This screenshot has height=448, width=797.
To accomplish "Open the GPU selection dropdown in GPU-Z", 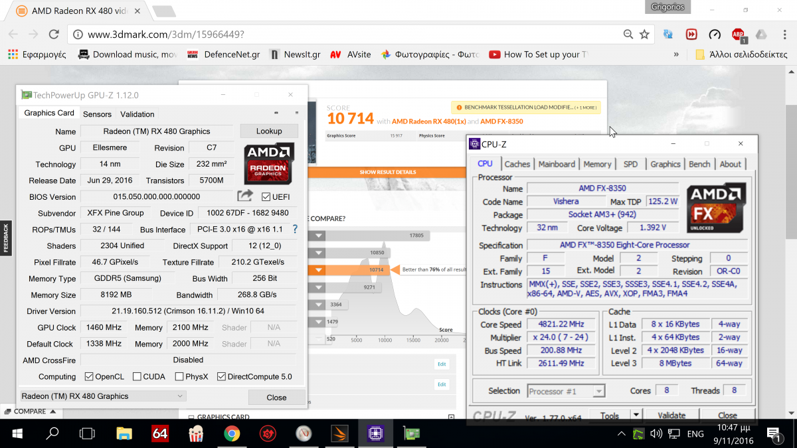I will click(103, 396).
